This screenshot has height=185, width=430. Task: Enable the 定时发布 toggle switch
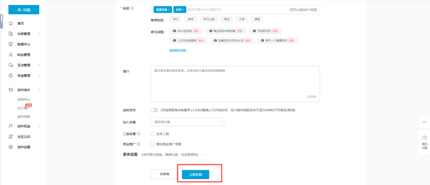(154, 110)
